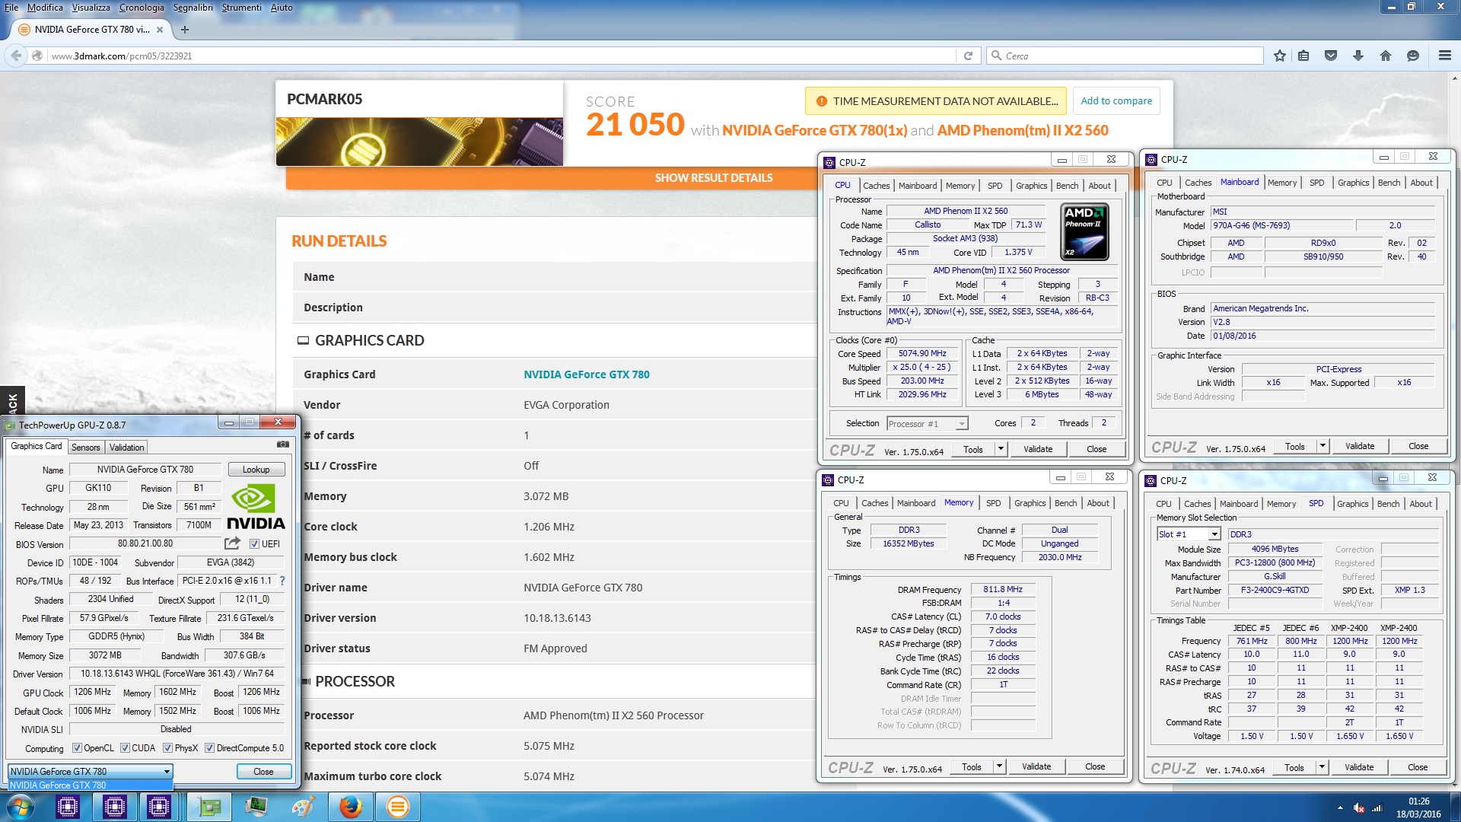
Task: Open the Strumenti menu
Action: click(241, 8)
